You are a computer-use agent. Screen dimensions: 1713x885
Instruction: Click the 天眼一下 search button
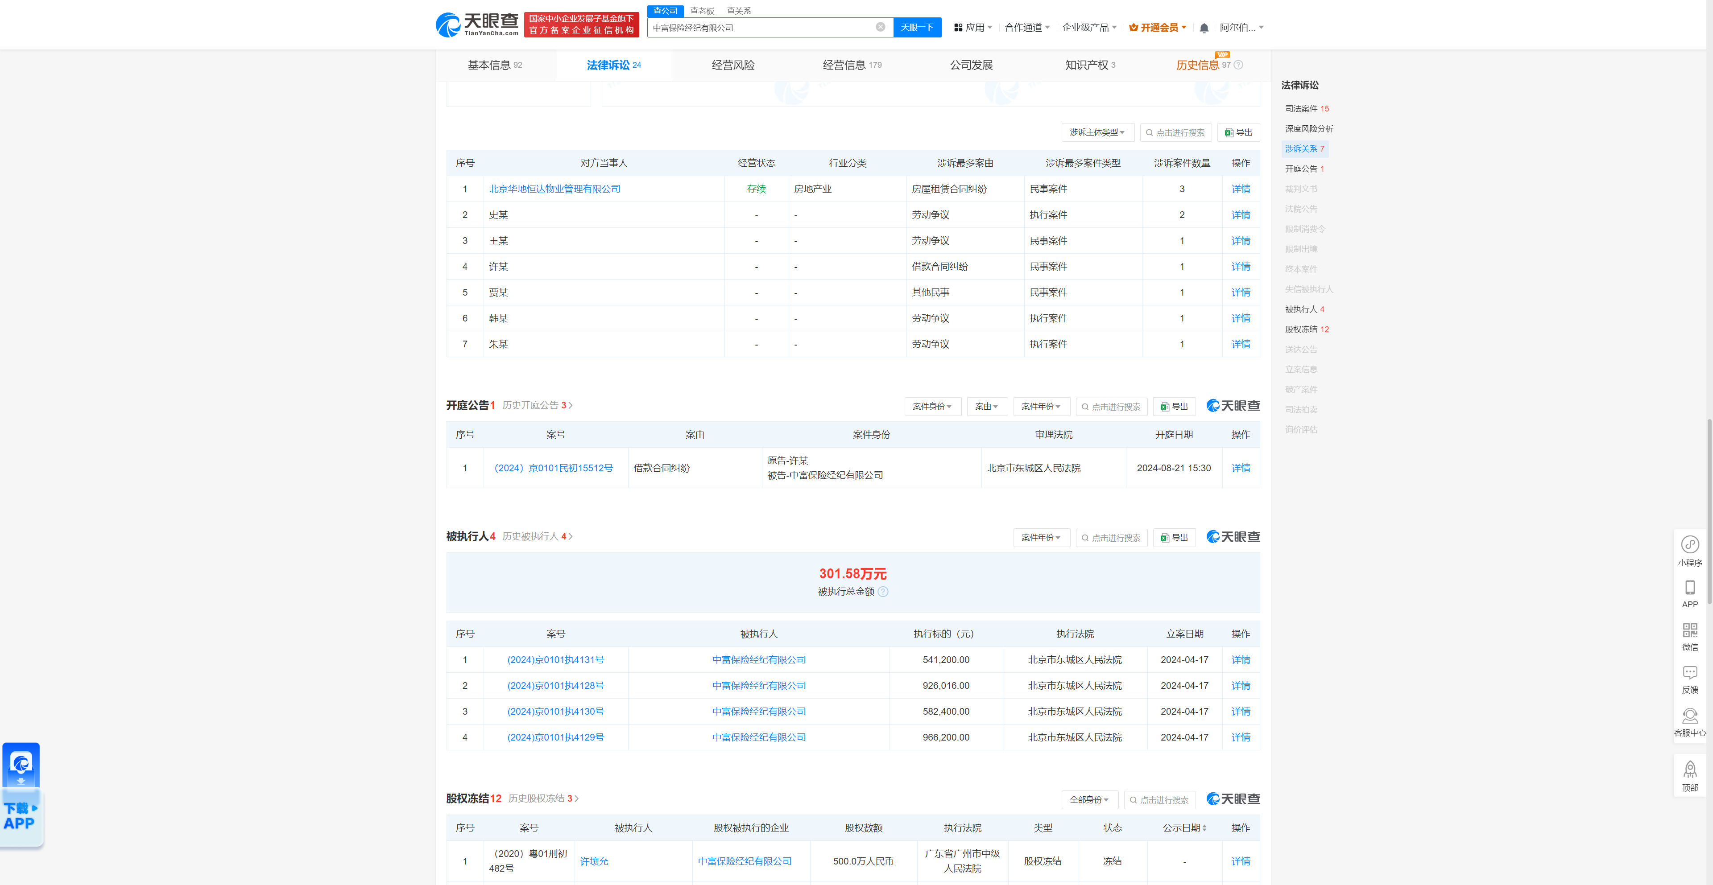tap(917, 27)
